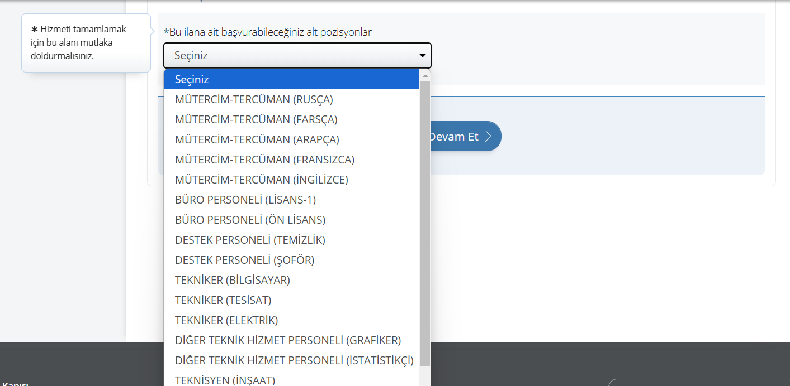Pick TEKNİKER (ELEKTRİK) option
Viewport: 790px width, 386px height.
point(226,320)
